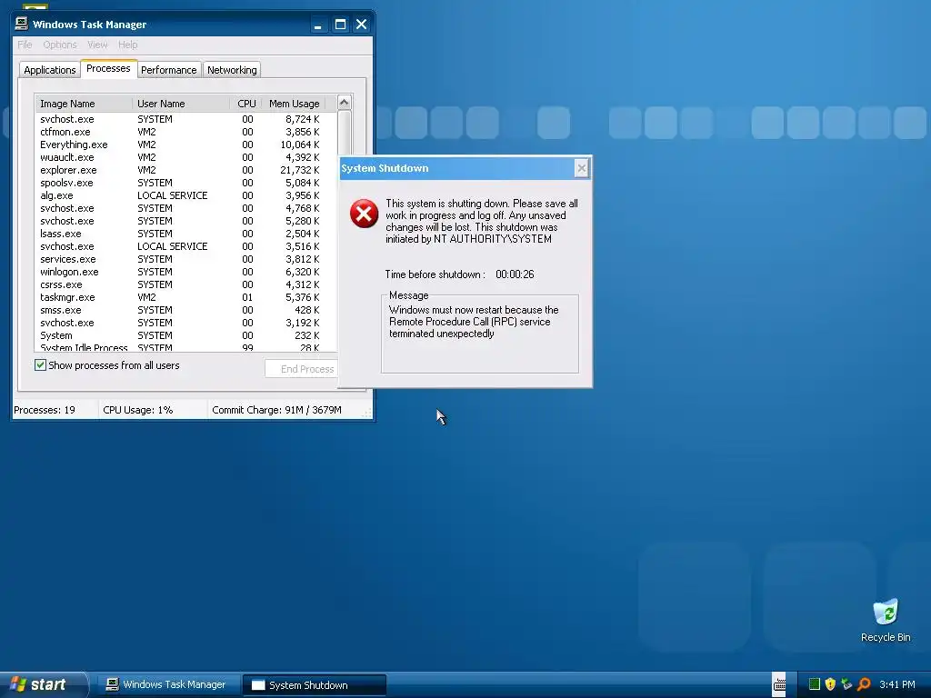Select the Everything.exe process
The width and height of the screenshot is (931, 698).
(185, 145)
